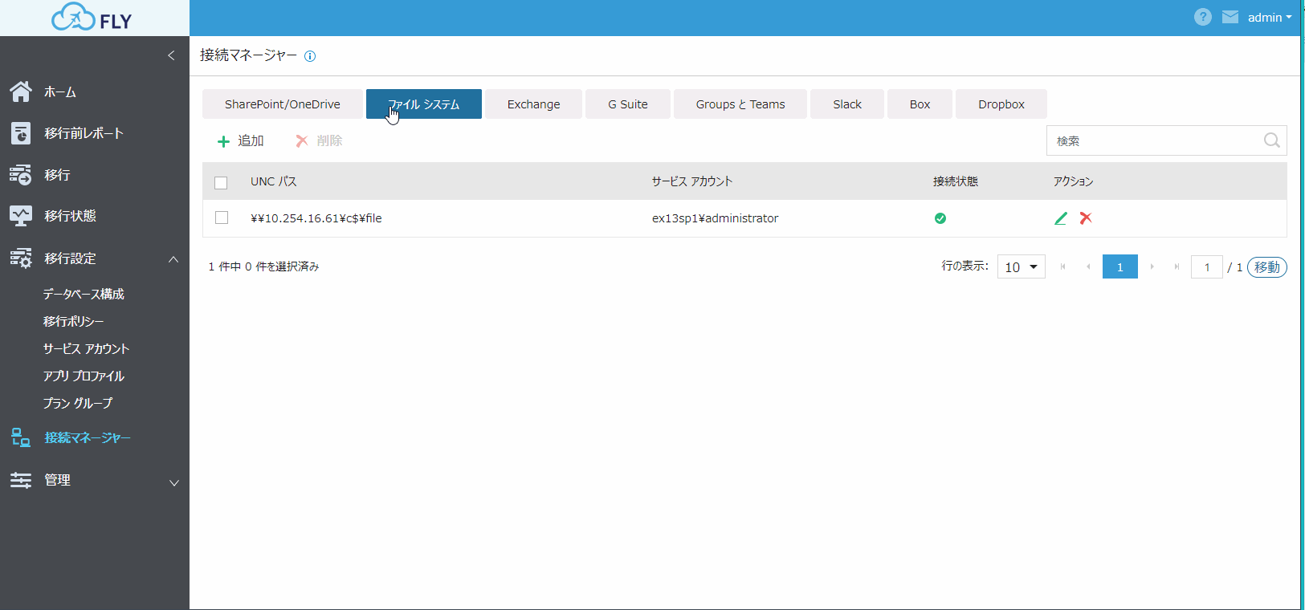Click the green edit pencil for the file row
1305x610 pixels.
[x=1061, y=218]
